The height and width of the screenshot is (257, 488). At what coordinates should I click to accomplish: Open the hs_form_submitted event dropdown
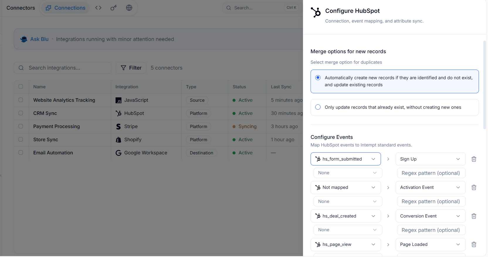[x=345, y=159]
